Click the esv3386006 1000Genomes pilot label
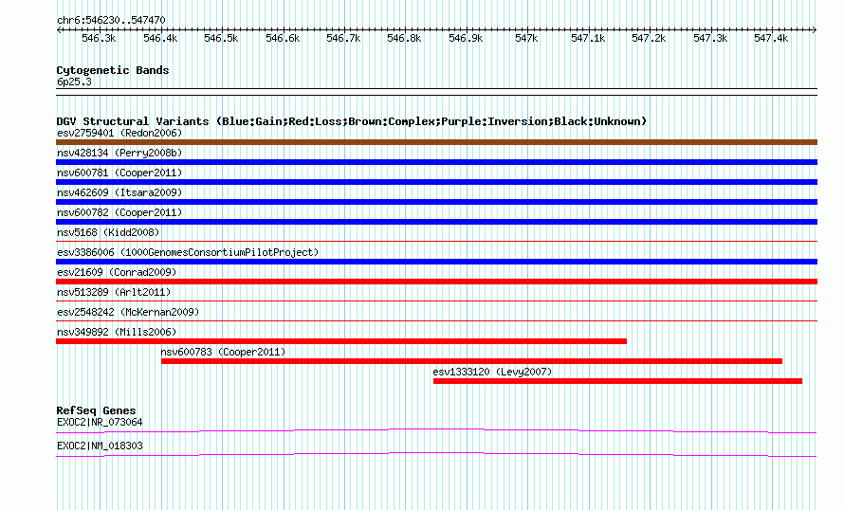This screenshot has height=510, width=844. tap(188, 252)
